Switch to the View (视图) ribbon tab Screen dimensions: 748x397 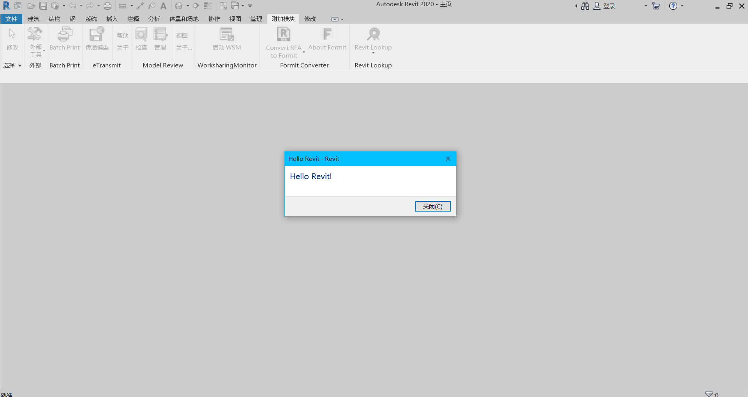235,19
